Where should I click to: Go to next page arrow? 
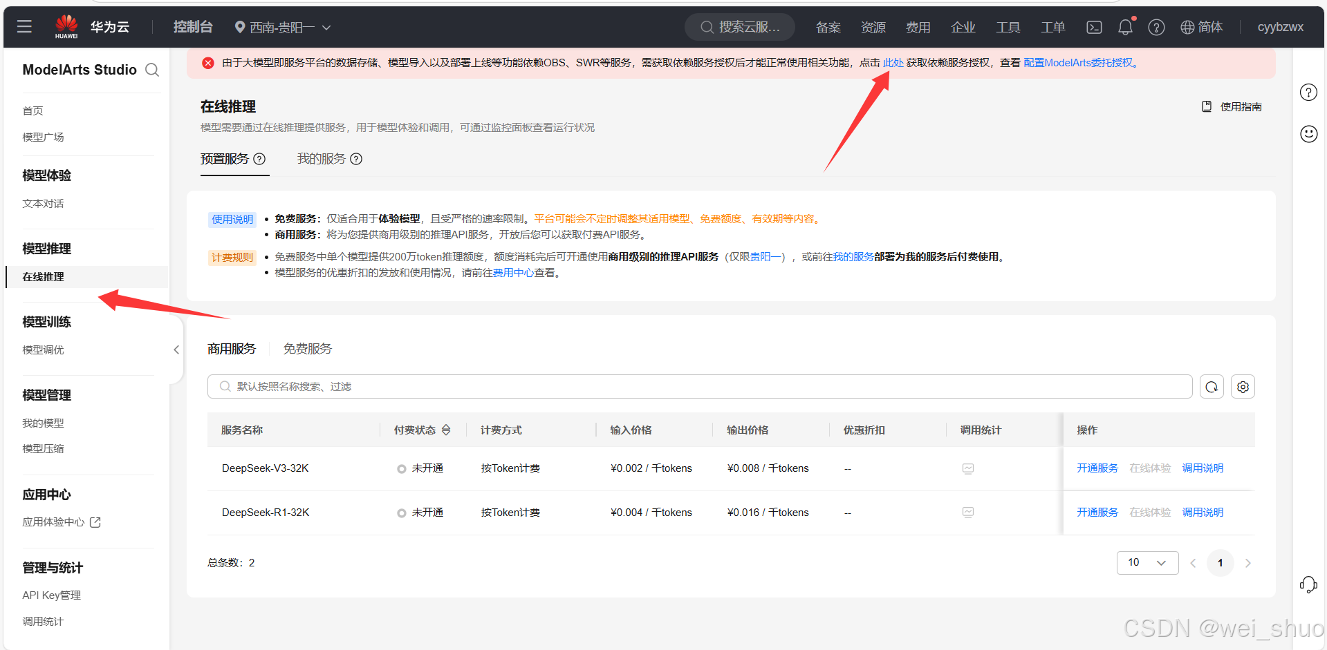pyautogui.click(x=1247, y=563)
